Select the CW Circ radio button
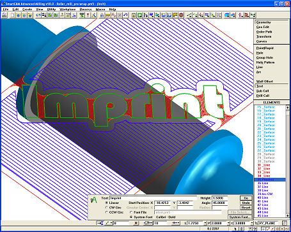 [107, 208]
